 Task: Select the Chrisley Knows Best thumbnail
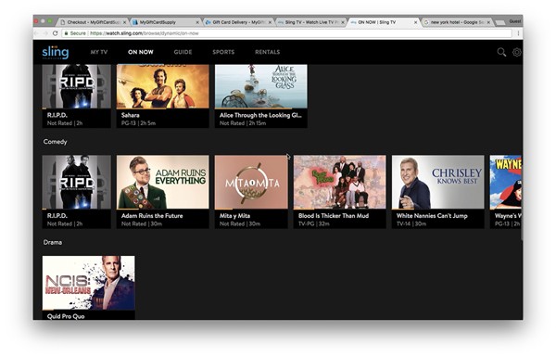click(437, 182)
